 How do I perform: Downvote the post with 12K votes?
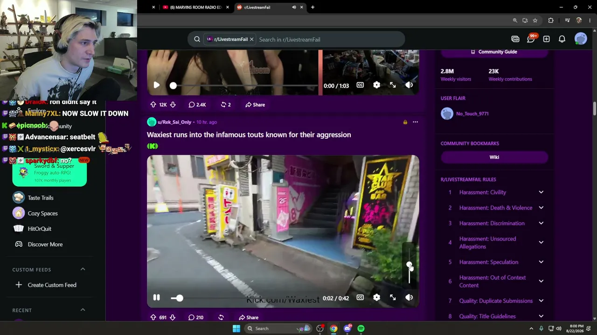click(x=173, y=105)
